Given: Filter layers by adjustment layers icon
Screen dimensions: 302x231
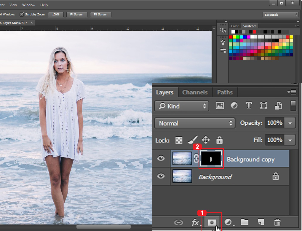Looking at the screenshot, I should [x=234, y=105].
